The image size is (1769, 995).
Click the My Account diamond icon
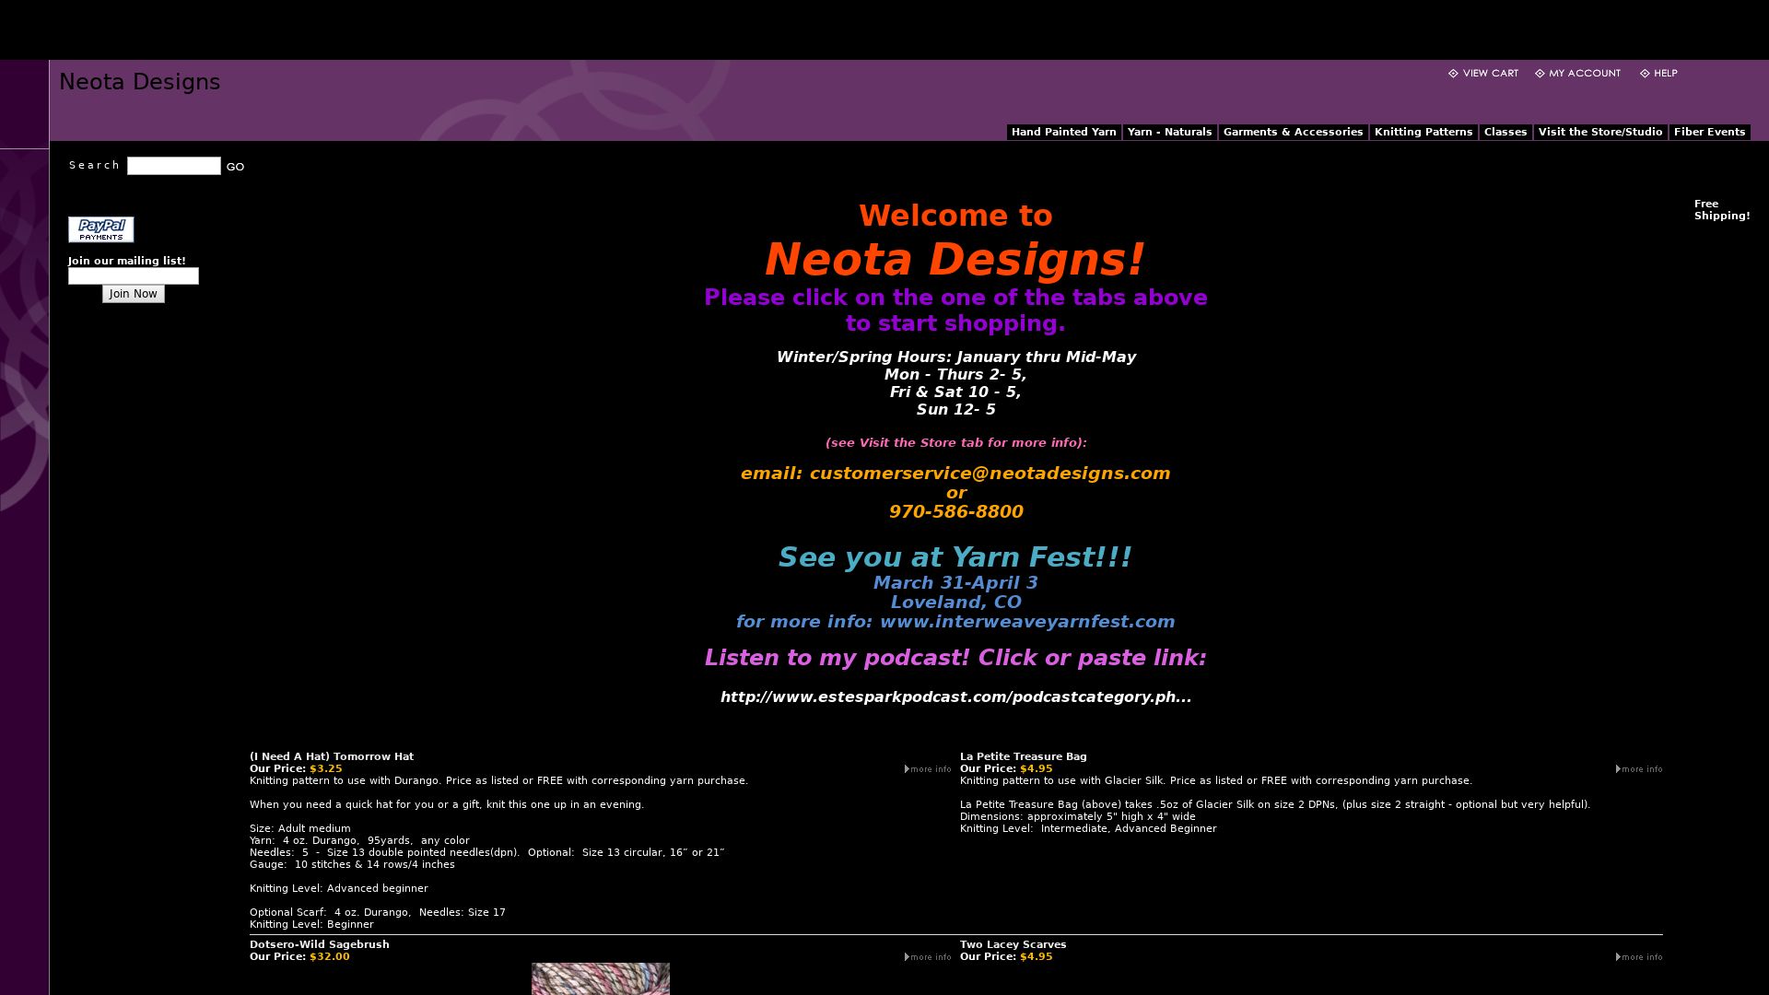(1540, 74)
